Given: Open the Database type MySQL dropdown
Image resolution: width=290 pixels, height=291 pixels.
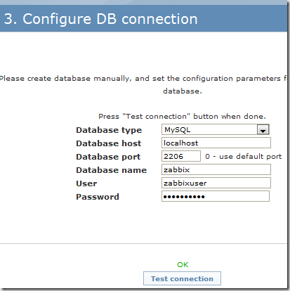Looking at the screenshot, I should pos(216,129).
